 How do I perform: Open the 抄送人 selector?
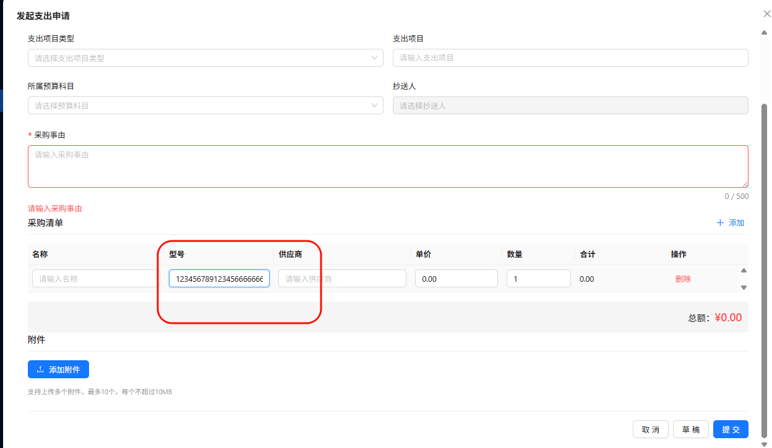point(570,106)
